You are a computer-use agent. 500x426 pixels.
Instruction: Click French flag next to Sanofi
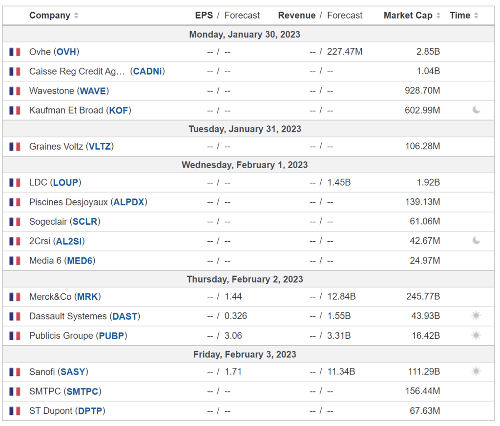pyautogui.click(x=15, y=372)
